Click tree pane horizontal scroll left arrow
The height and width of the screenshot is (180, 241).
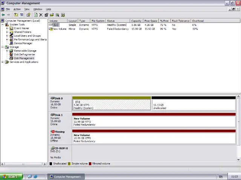coord(2,164)
